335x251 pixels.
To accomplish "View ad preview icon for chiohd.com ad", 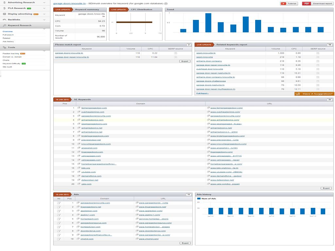I will point(59,239).
